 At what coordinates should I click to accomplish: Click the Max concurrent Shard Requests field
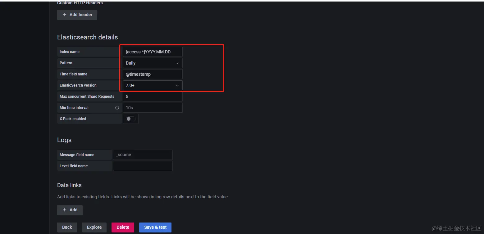click(x=153, y=97)
